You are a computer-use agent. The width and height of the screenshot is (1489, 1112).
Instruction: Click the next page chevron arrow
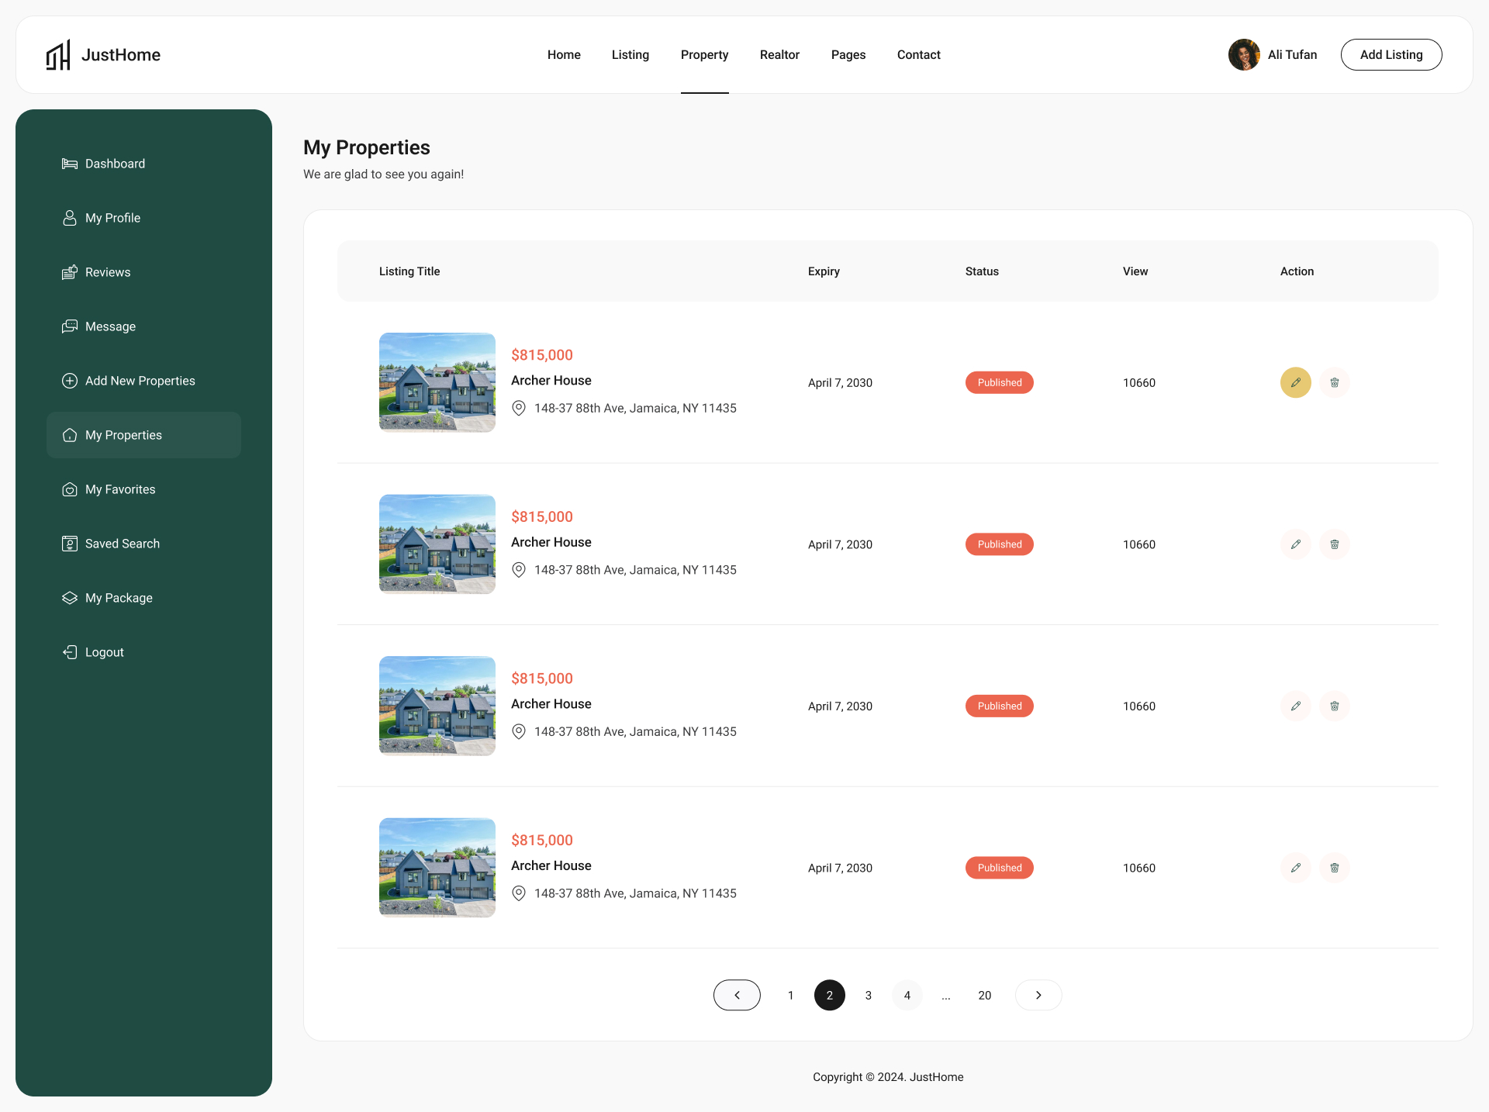click(x=1038, y=995)
